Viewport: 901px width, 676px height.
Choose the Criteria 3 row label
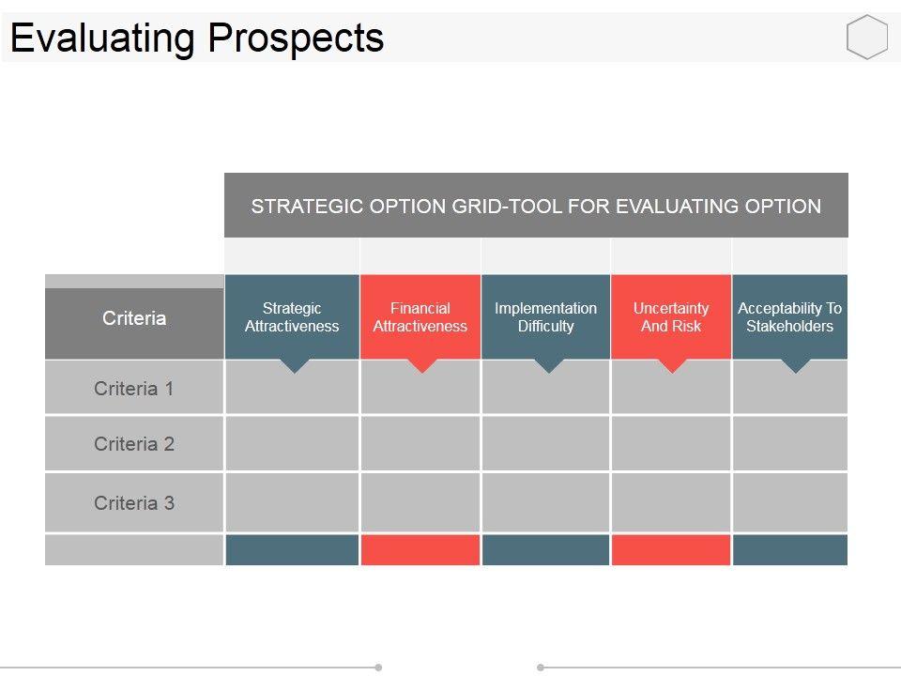pyautogui.click(x=134, y=502)
